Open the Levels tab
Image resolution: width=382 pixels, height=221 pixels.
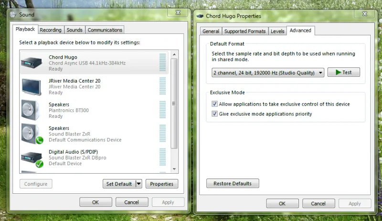277,31
